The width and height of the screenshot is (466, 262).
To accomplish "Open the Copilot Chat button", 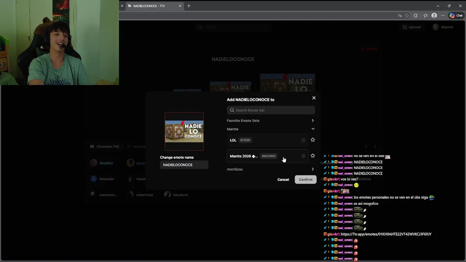I will [456, 16].
